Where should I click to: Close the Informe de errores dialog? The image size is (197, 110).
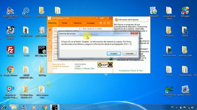point(135,33)
